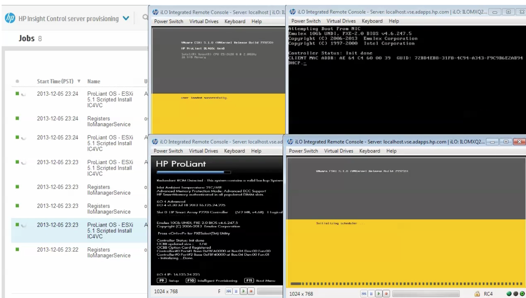This screenshot has height=298, width=526.
Task: Sort jobs with the Start Time arrow
Action: coord(79,81)
